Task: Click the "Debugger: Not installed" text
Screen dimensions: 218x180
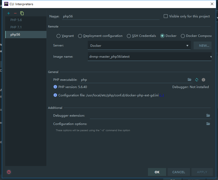Action: click(x=190, y=87)
